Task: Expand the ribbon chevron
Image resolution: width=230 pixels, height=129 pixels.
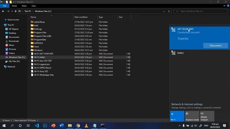Action: 224,6
